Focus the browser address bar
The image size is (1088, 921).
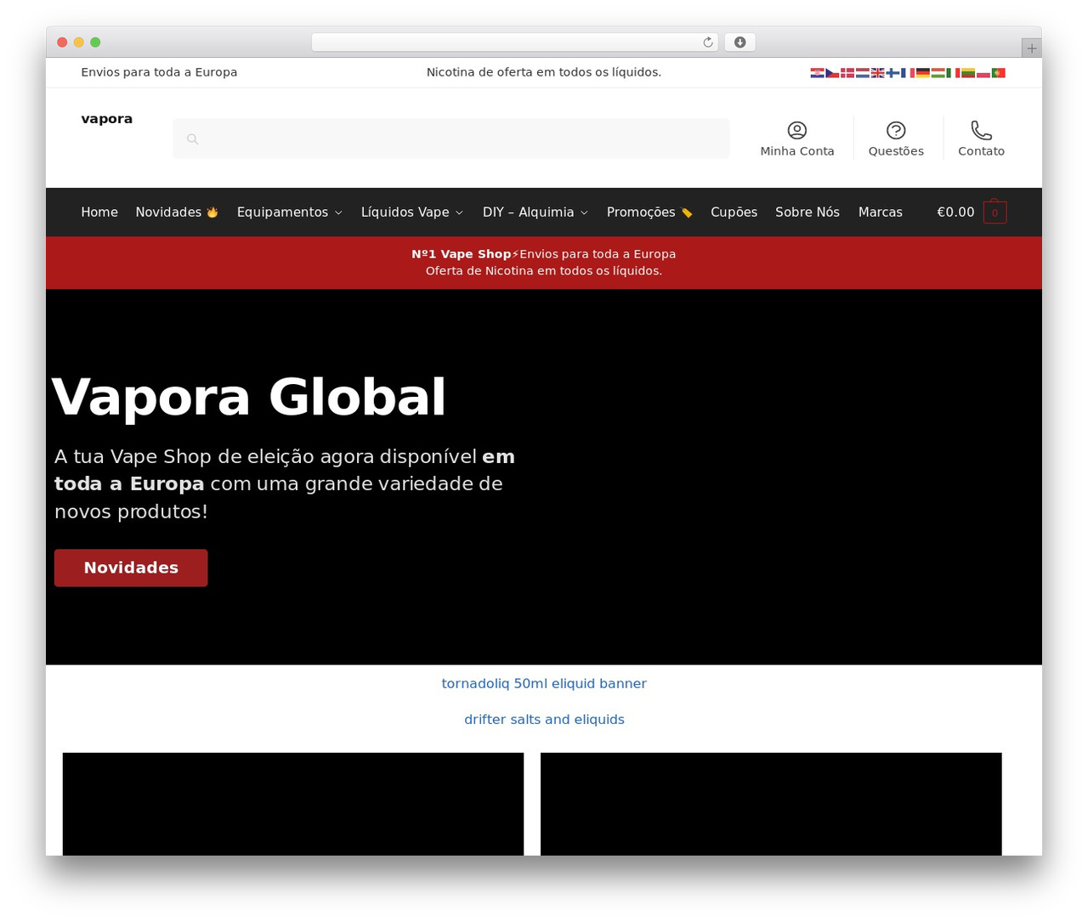pos(514,42)
